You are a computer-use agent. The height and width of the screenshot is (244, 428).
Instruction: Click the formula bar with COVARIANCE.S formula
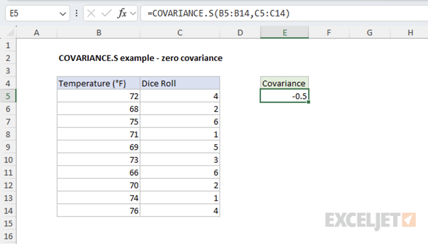tap(284, 13)
